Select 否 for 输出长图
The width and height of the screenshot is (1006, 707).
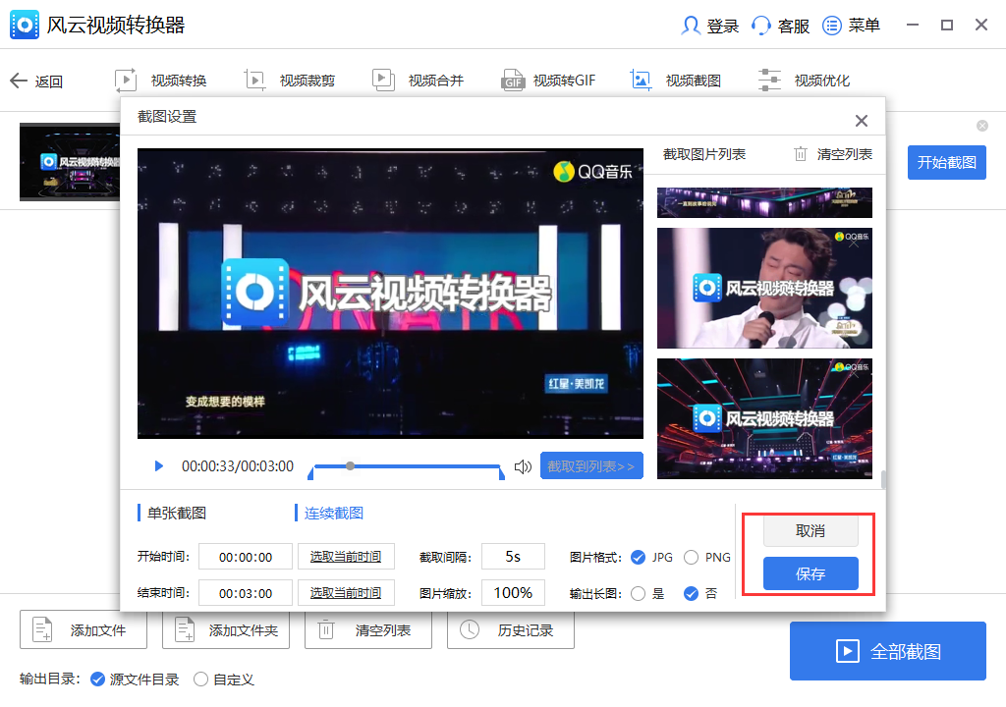[x=691, y=594]
